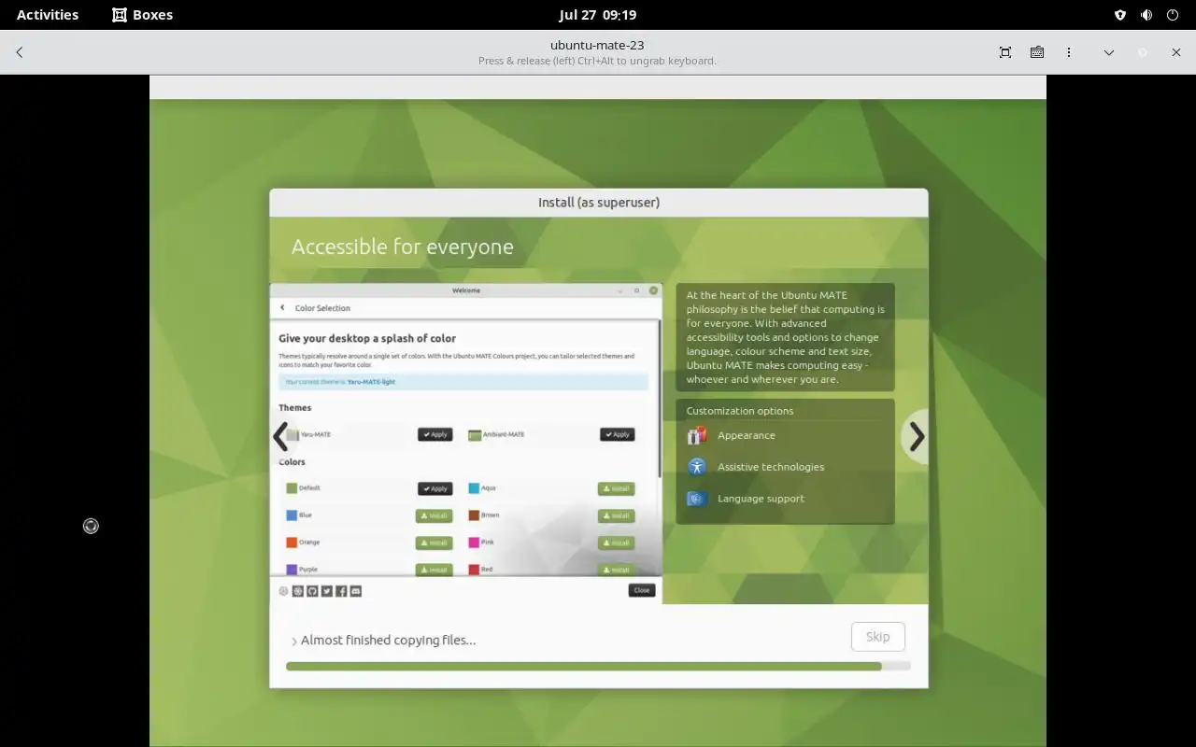
Task: Select the Default green color swatch
Action: pyautogui.click(x=292, y=488)
